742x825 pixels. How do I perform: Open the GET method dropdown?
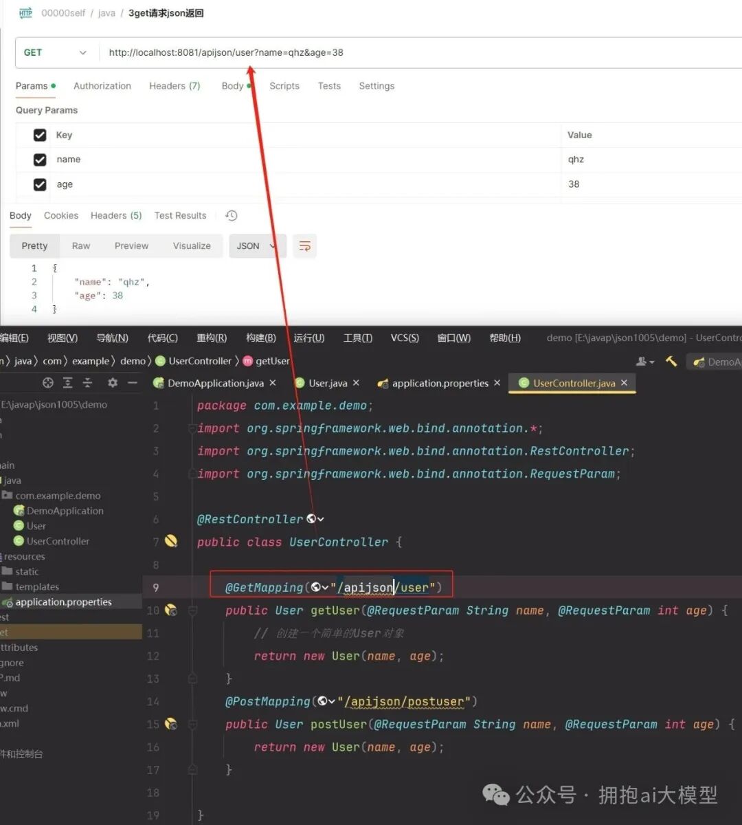click(55, 53)
